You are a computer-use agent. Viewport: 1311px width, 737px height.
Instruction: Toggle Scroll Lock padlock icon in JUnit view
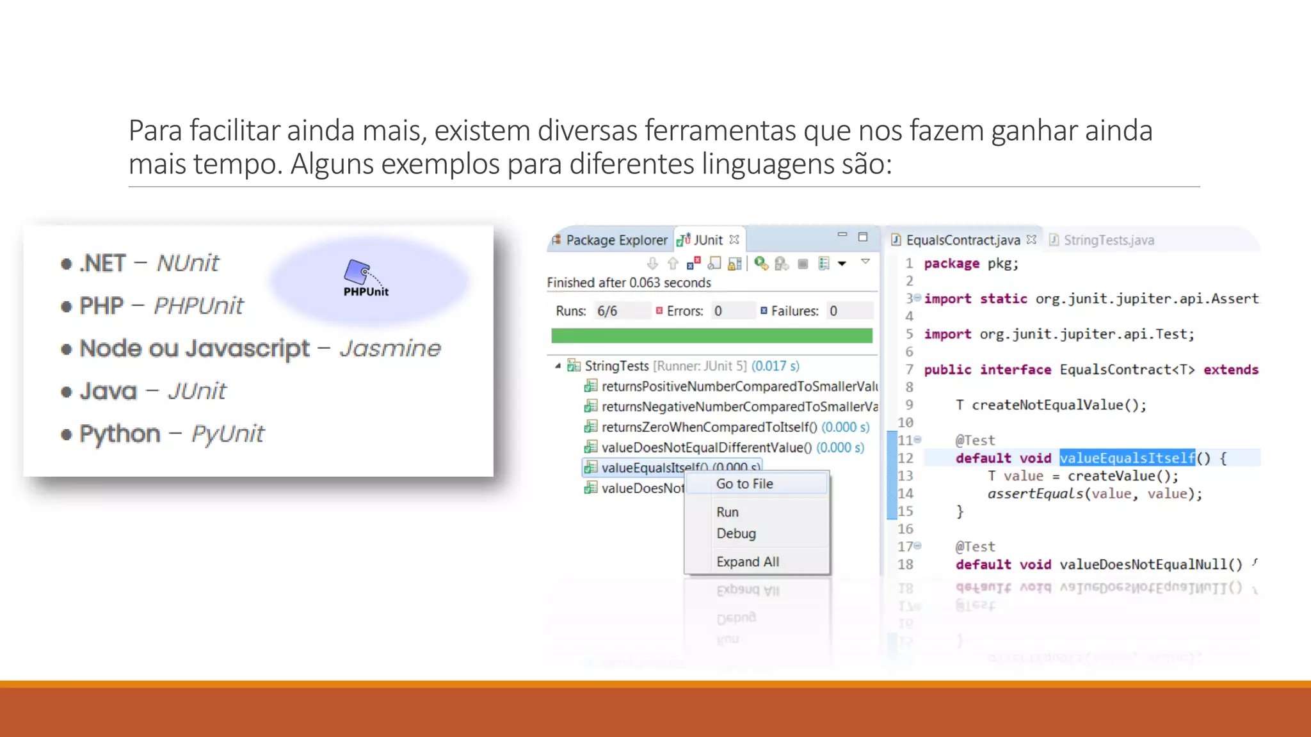pos(734,264)
